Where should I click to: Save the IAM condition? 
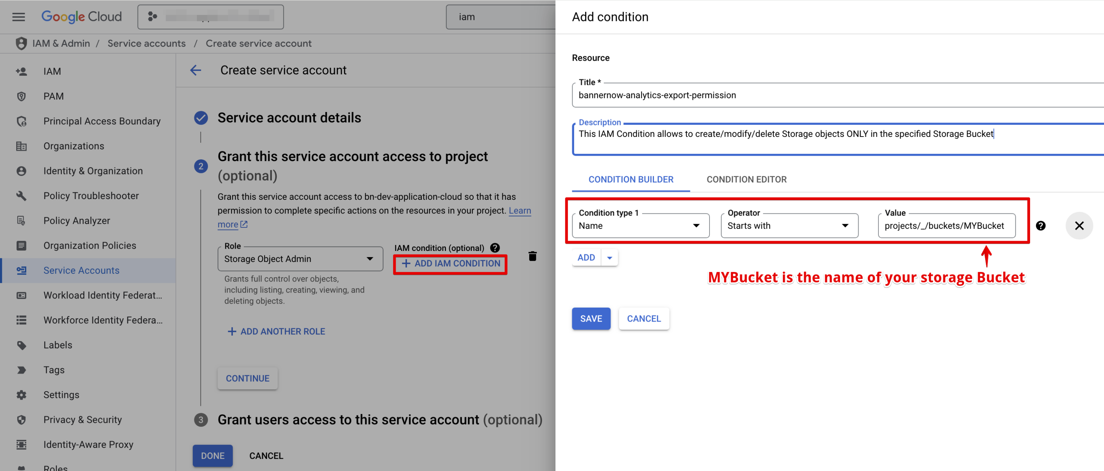click(591, 318)
